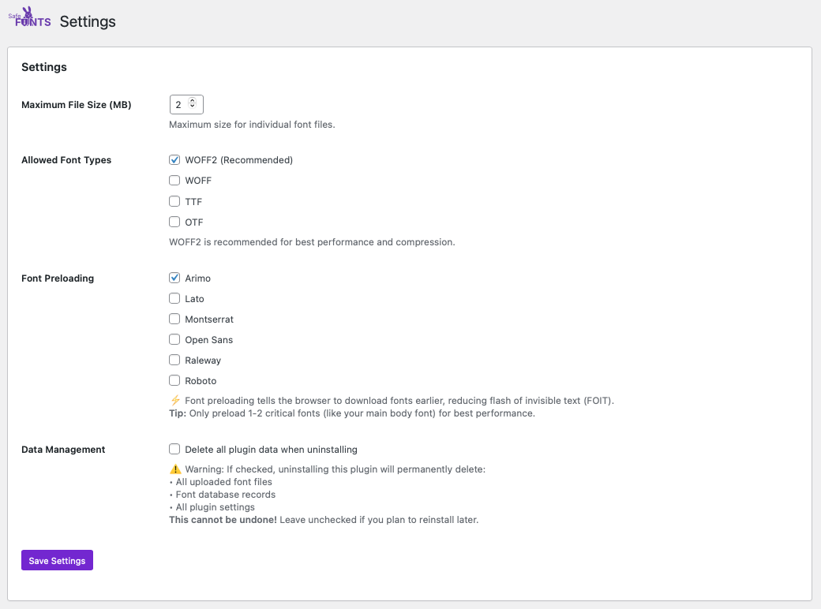Check delete all plugin data when uninstalling
Screen dimensions: 821x609
tap(174, 448)
